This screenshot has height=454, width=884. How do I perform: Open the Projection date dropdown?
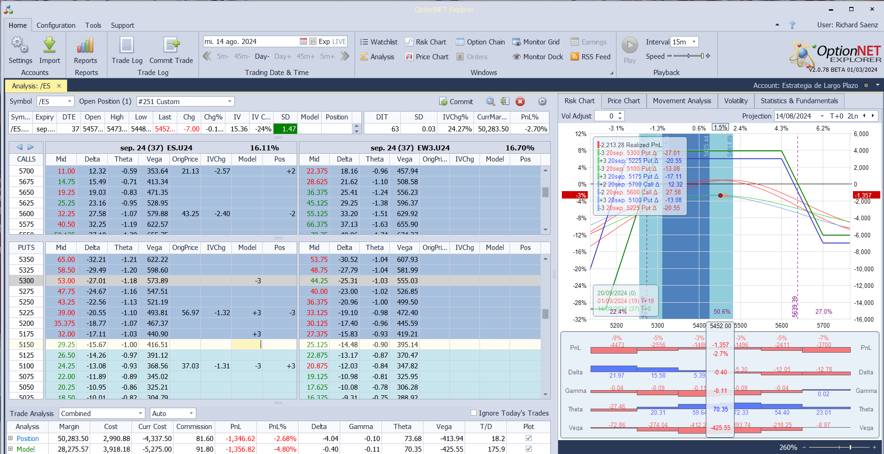pyautogui.click(x=822, y=116)
